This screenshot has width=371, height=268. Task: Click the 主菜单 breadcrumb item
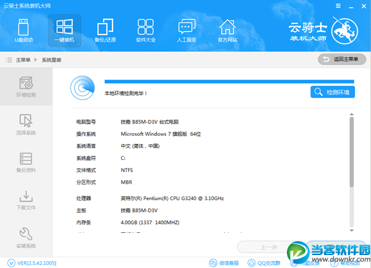click(23, 60)
